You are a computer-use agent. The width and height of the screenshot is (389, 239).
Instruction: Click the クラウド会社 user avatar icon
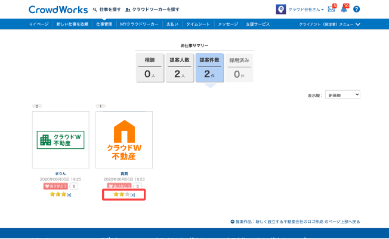point(280,10)
